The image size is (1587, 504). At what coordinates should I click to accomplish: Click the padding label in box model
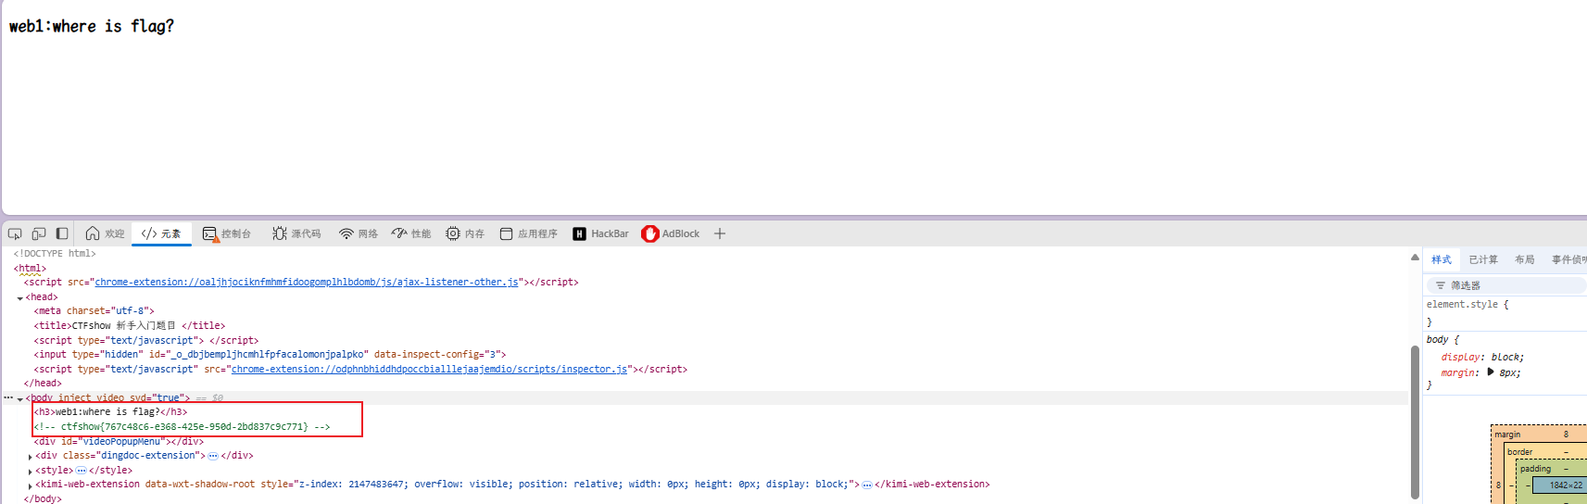tap(1536, 469)
